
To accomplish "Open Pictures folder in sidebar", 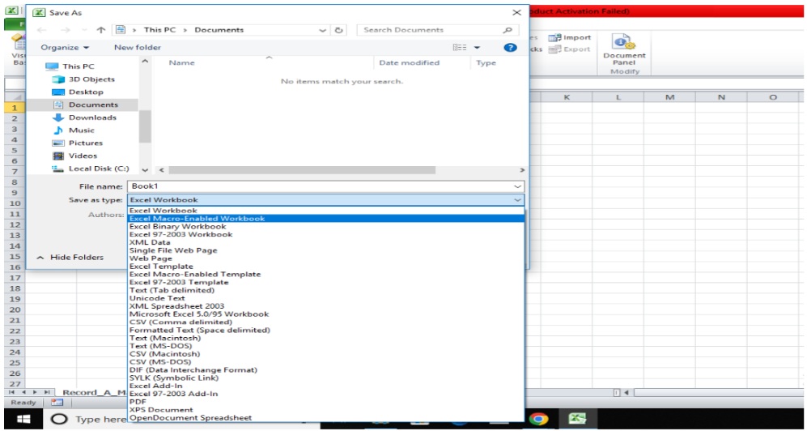I will pyautogui.click(x=78, y=143).
